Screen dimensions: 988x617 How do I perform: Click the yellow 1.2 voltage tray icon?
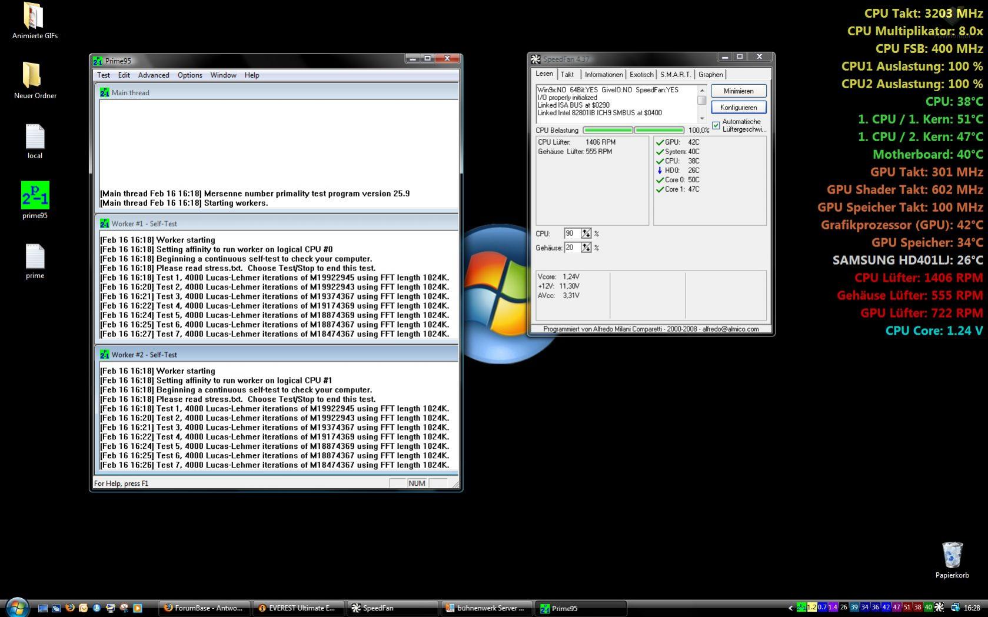coord(812,608)
